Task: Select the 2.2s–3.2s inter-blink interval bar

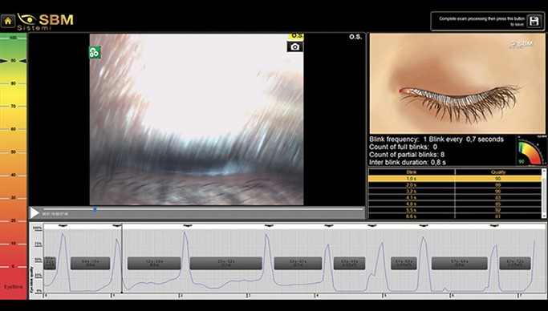Action: click(225, 263)
